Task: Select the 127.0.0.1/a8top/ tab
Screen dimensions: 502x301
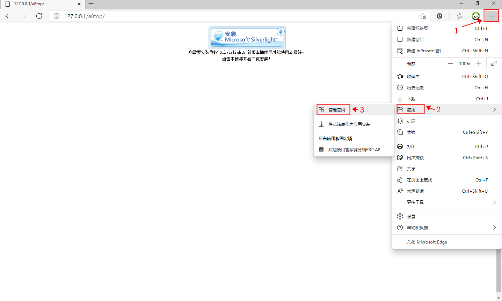Action: tap(42, 4)
